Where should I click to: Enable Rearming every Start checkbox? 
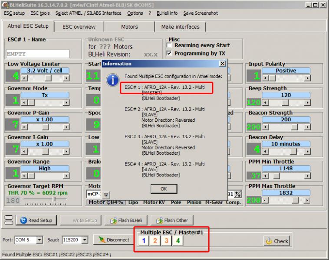click(170, 45)
